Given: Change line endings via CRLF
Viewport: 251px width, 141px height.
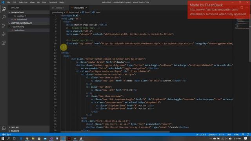Looking at the screenshot, I should click(x=229, y=135).
